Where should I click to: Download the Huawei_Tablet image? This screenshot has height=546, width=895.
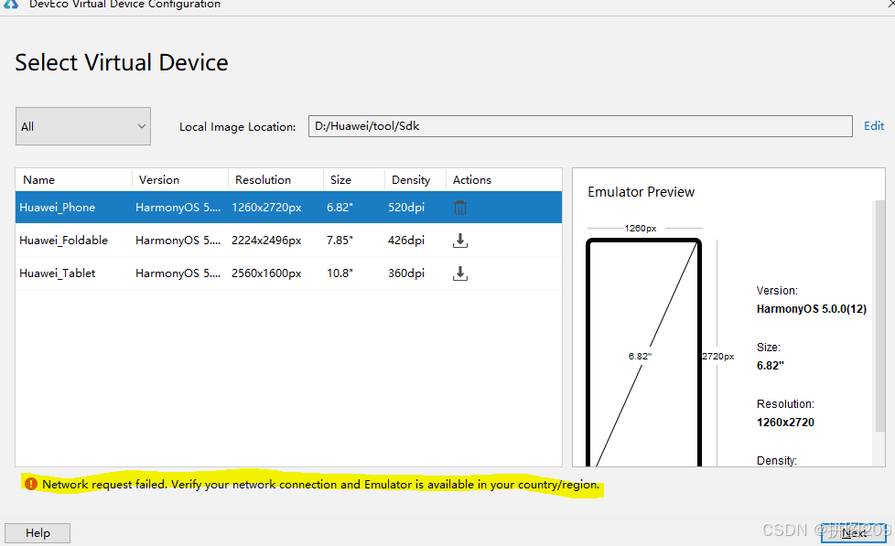click(460, 273)
